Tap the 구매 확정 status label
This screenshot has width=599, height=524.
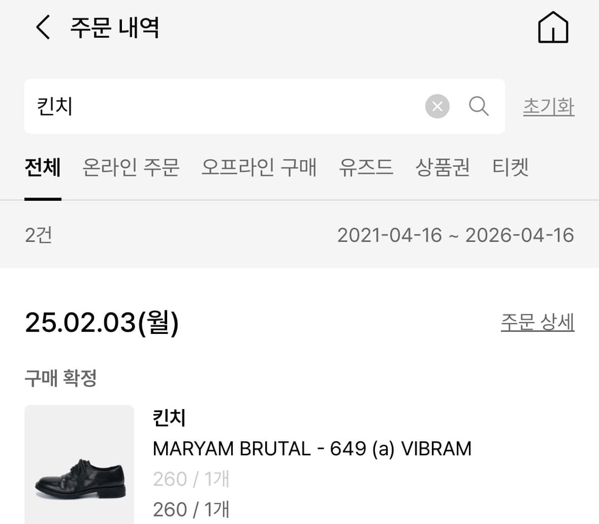[x=60, y=378]
